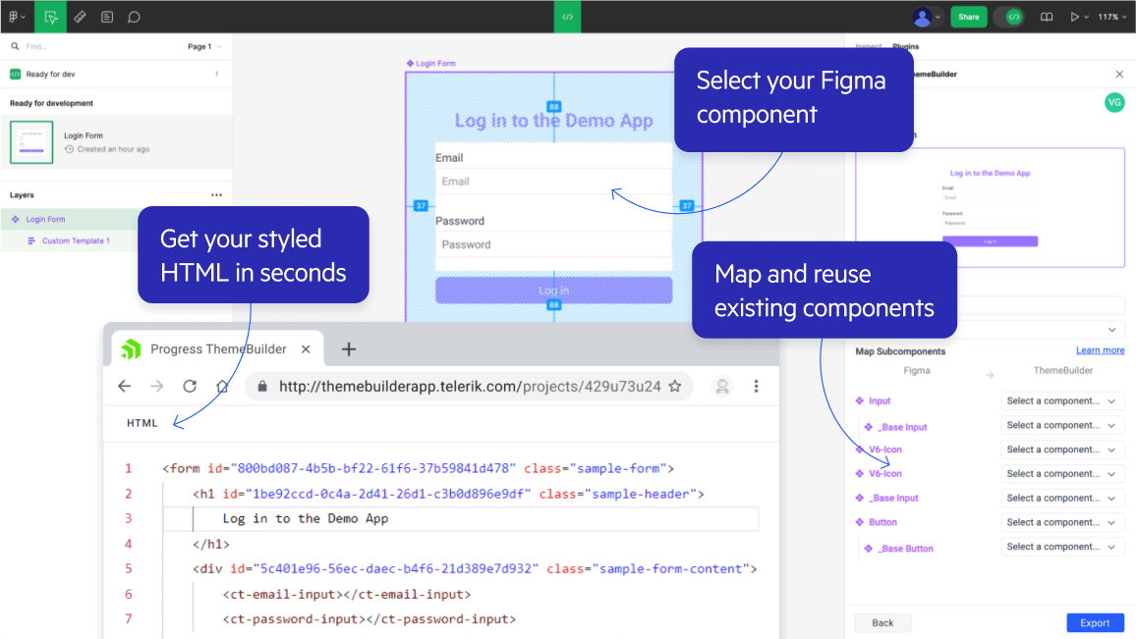This screenshot has height=639, width=1136.
Task: Toggle the Dev Mode switch next to Share
Action: click(1008, 17)
